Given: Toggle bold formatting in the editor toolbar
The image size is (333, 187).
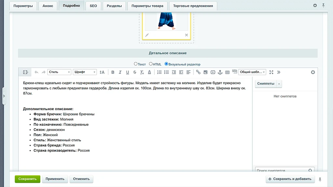Looking at the screenshot, I should (x=113, y=72).
